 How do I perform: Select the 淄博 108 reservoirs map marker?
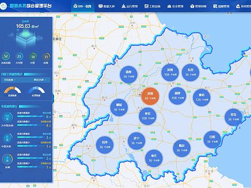(178, 96)
